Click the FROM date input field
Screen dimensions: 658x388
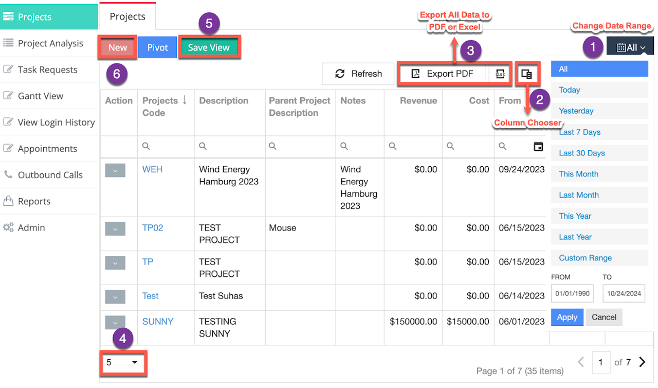pyautogui.click(x=572, y=294)
